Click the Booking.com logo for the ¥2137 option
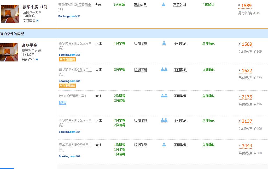This screenshot has height=169, width=268. (69, 132)
